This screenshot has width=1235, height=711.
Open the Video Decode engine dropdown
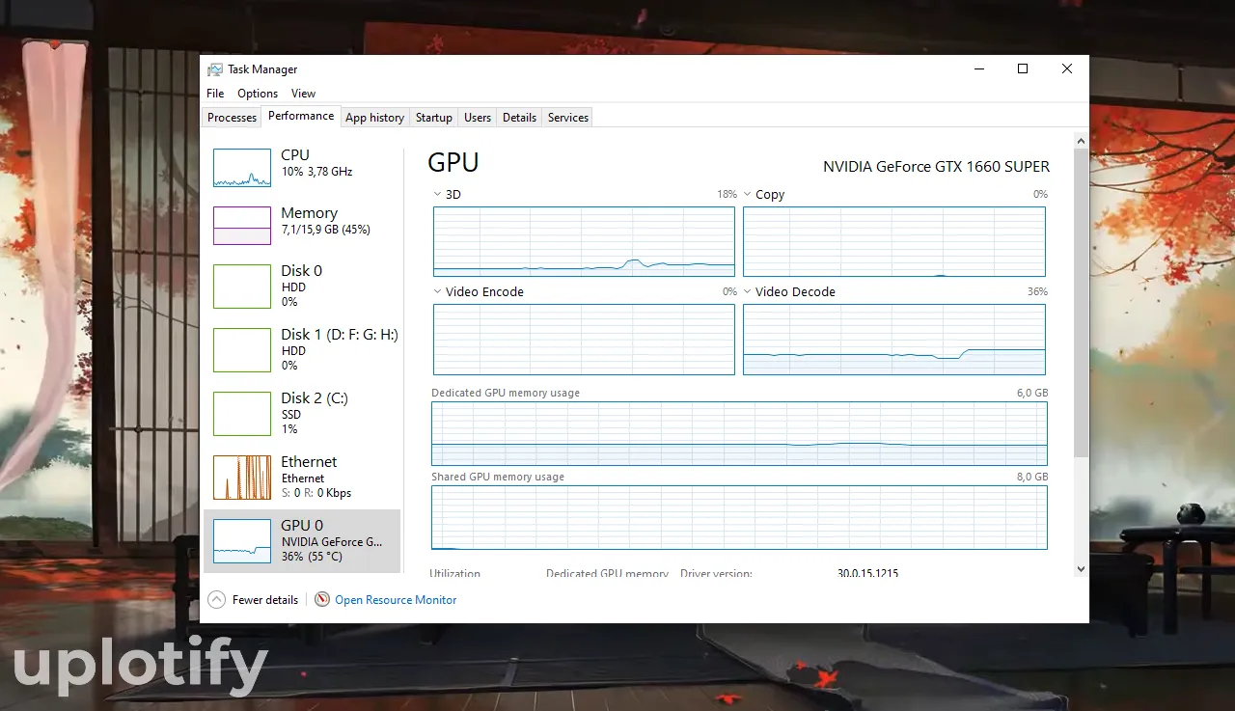748,291
